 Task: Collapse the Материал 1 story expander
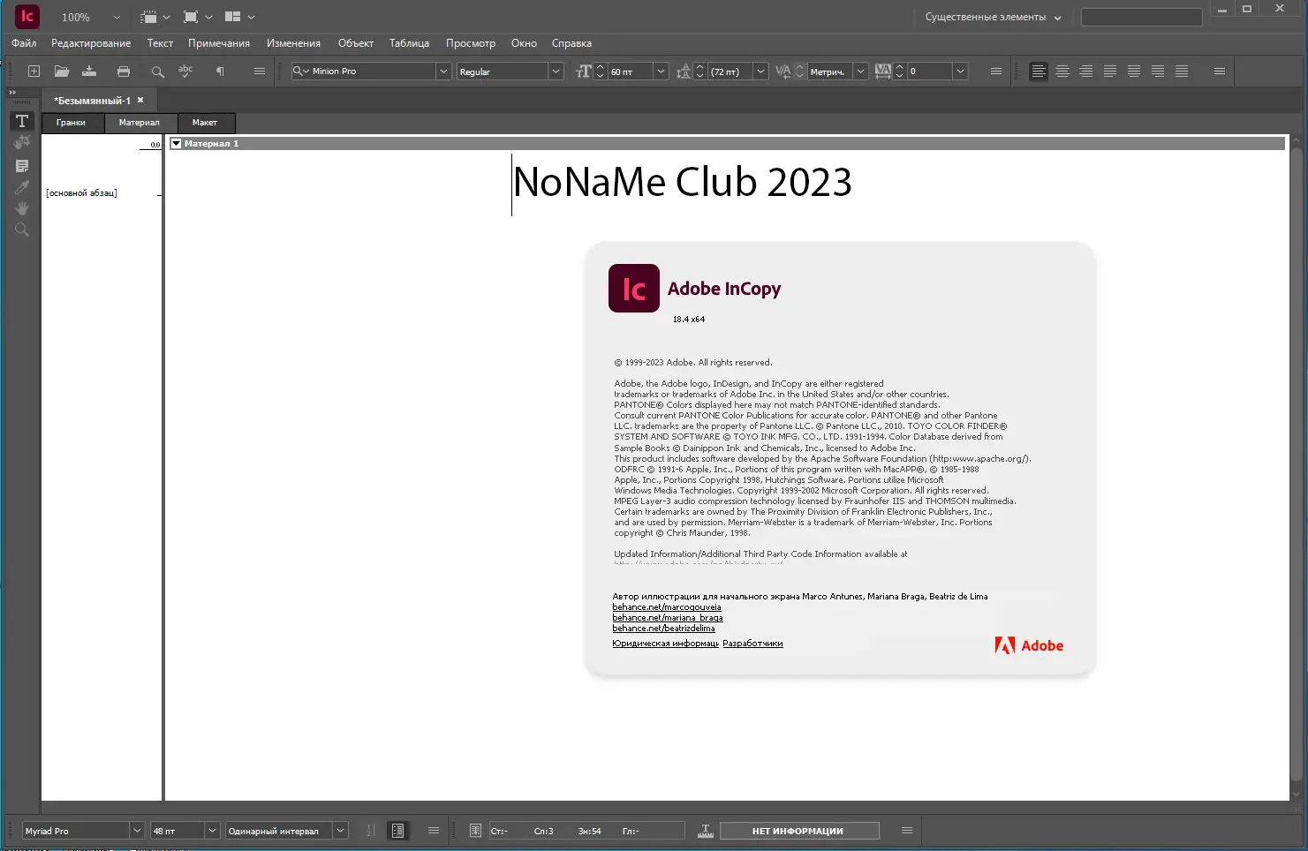click(177, 143)
